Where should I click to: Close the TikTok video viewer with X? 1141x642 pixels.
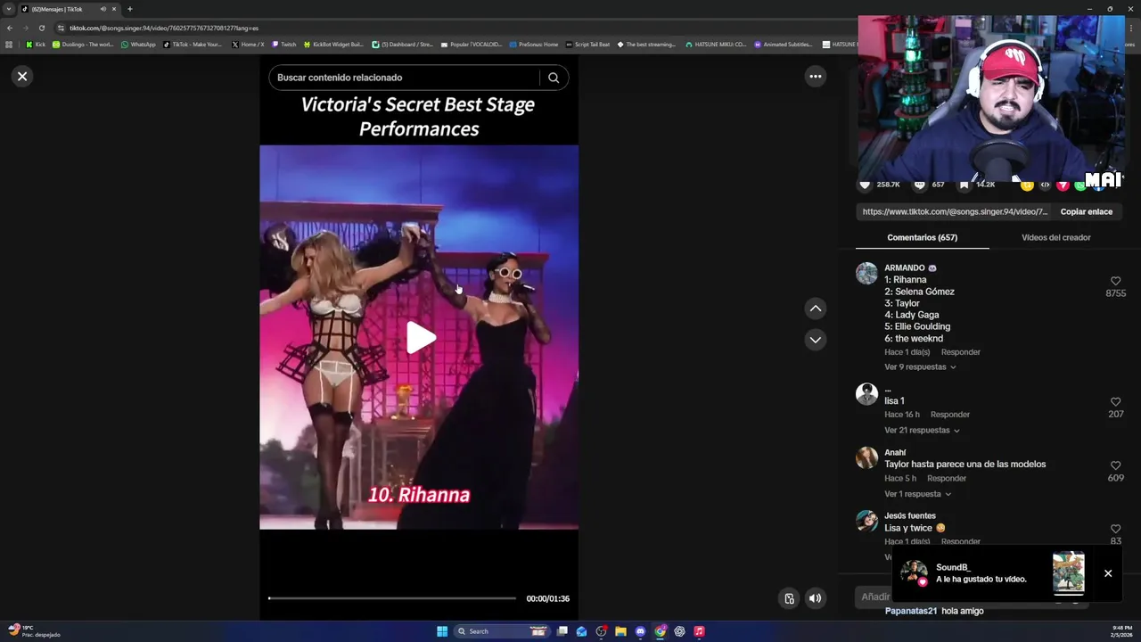coord(22,77)
